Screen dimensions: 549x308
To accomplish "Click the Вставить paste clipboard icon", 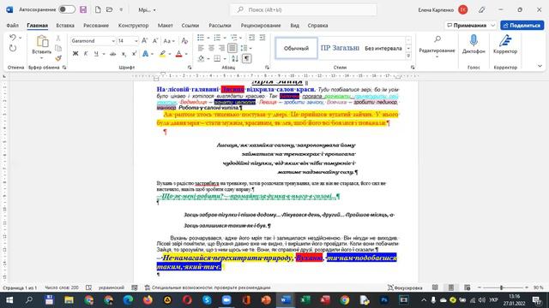I will [42, 41].
